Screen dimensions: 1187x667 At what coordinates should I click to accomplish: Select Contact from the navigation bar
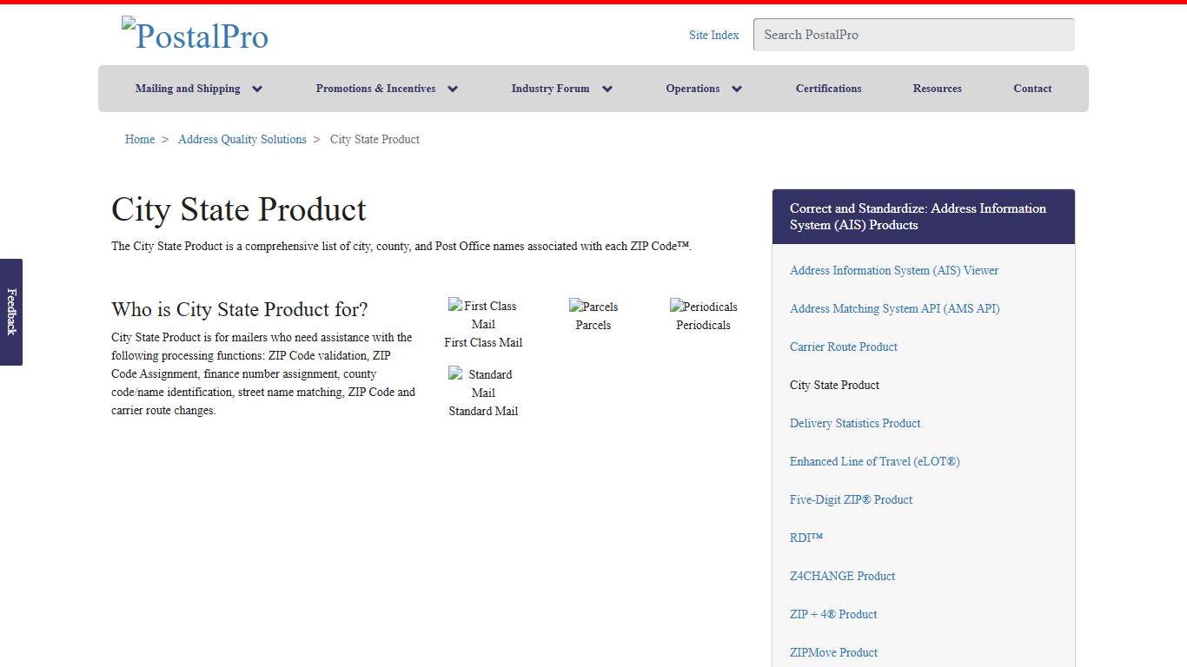[1032, 88]
